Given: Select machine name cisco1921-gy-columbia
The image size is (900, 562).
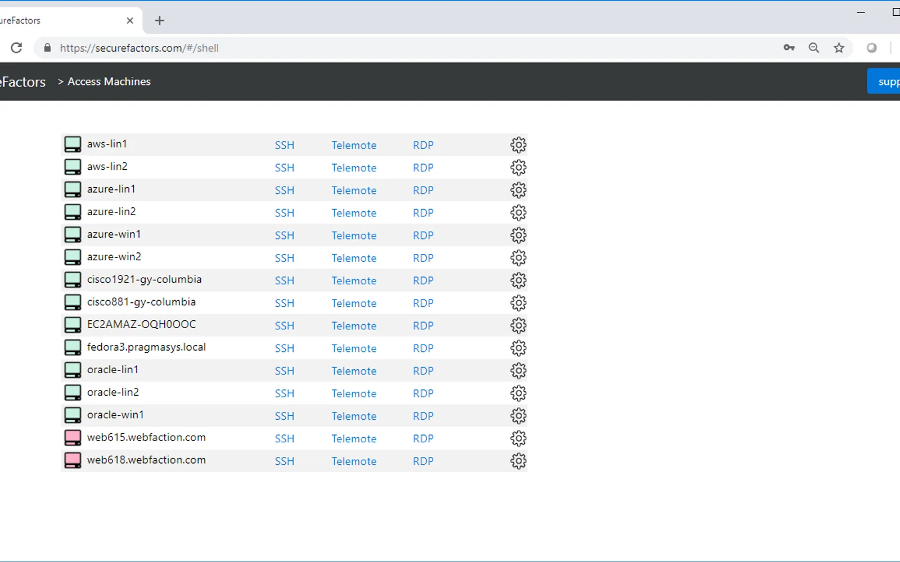Looking at the screenshot, I should (144, 279).
